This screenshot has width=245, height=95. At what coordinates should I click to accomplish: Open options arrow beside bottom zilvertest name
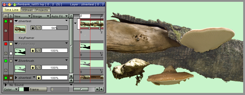pos(34,77)
